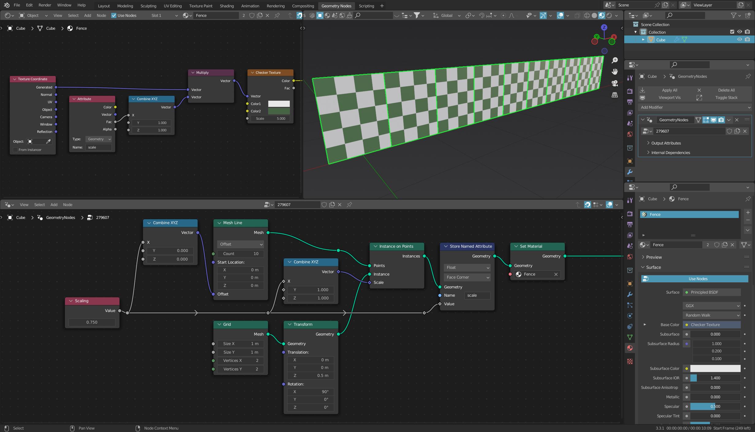Click the outliner filter funnel icon

pos(734,15)
